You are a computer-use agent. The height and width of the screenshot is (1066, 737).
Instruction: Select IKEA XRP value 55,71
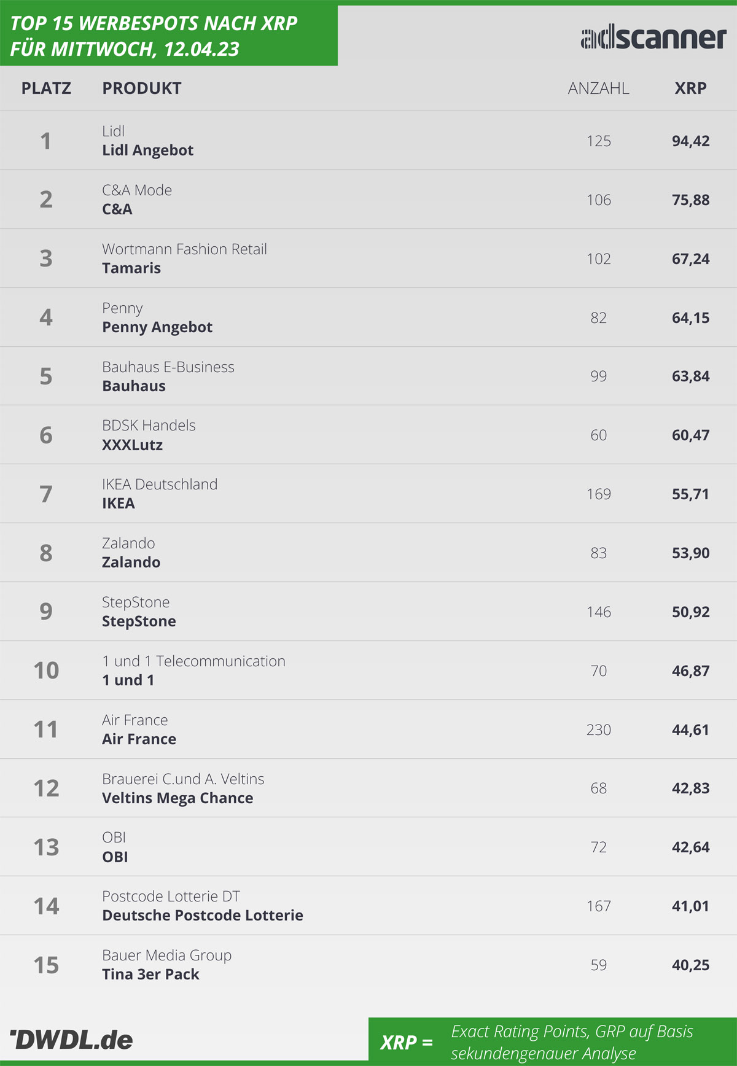[x=690, y=494]
